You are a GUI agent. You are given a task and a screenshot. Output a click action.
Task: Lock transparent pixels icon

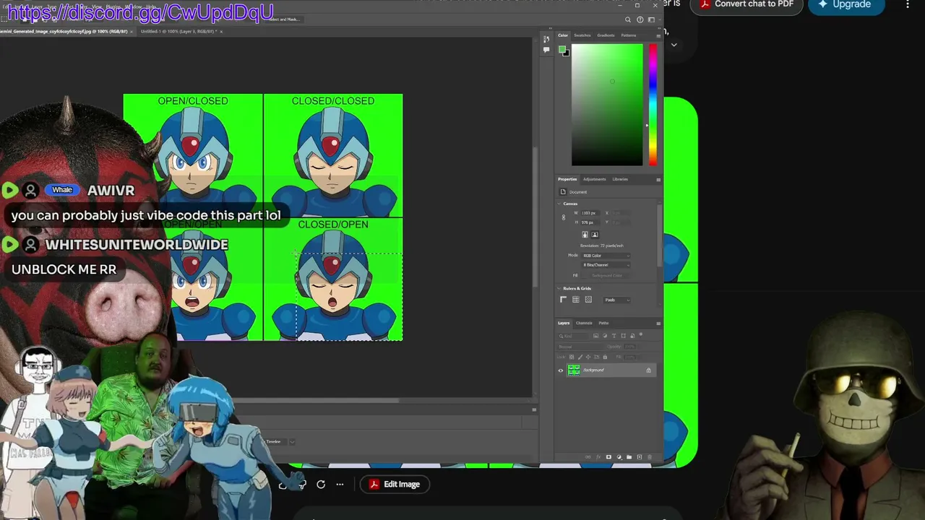click(571, 357)
